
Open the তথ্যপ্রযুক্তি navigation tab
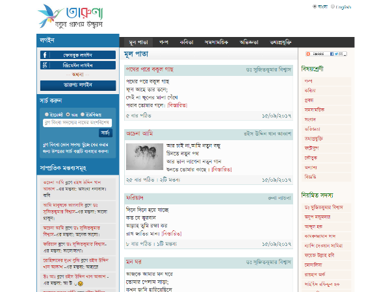tap(281, 42)
